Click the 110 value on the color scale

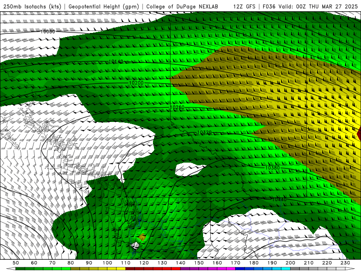125,263
